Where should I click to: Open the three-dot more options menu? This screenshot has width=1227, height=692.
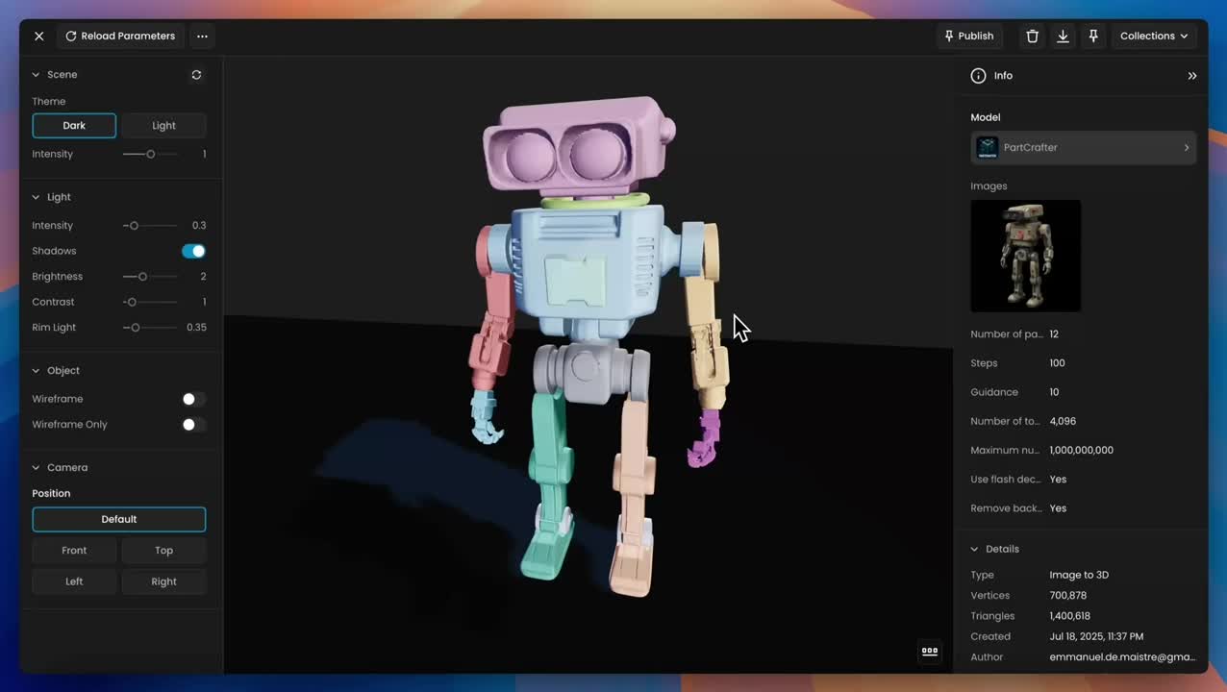(202, 36)
